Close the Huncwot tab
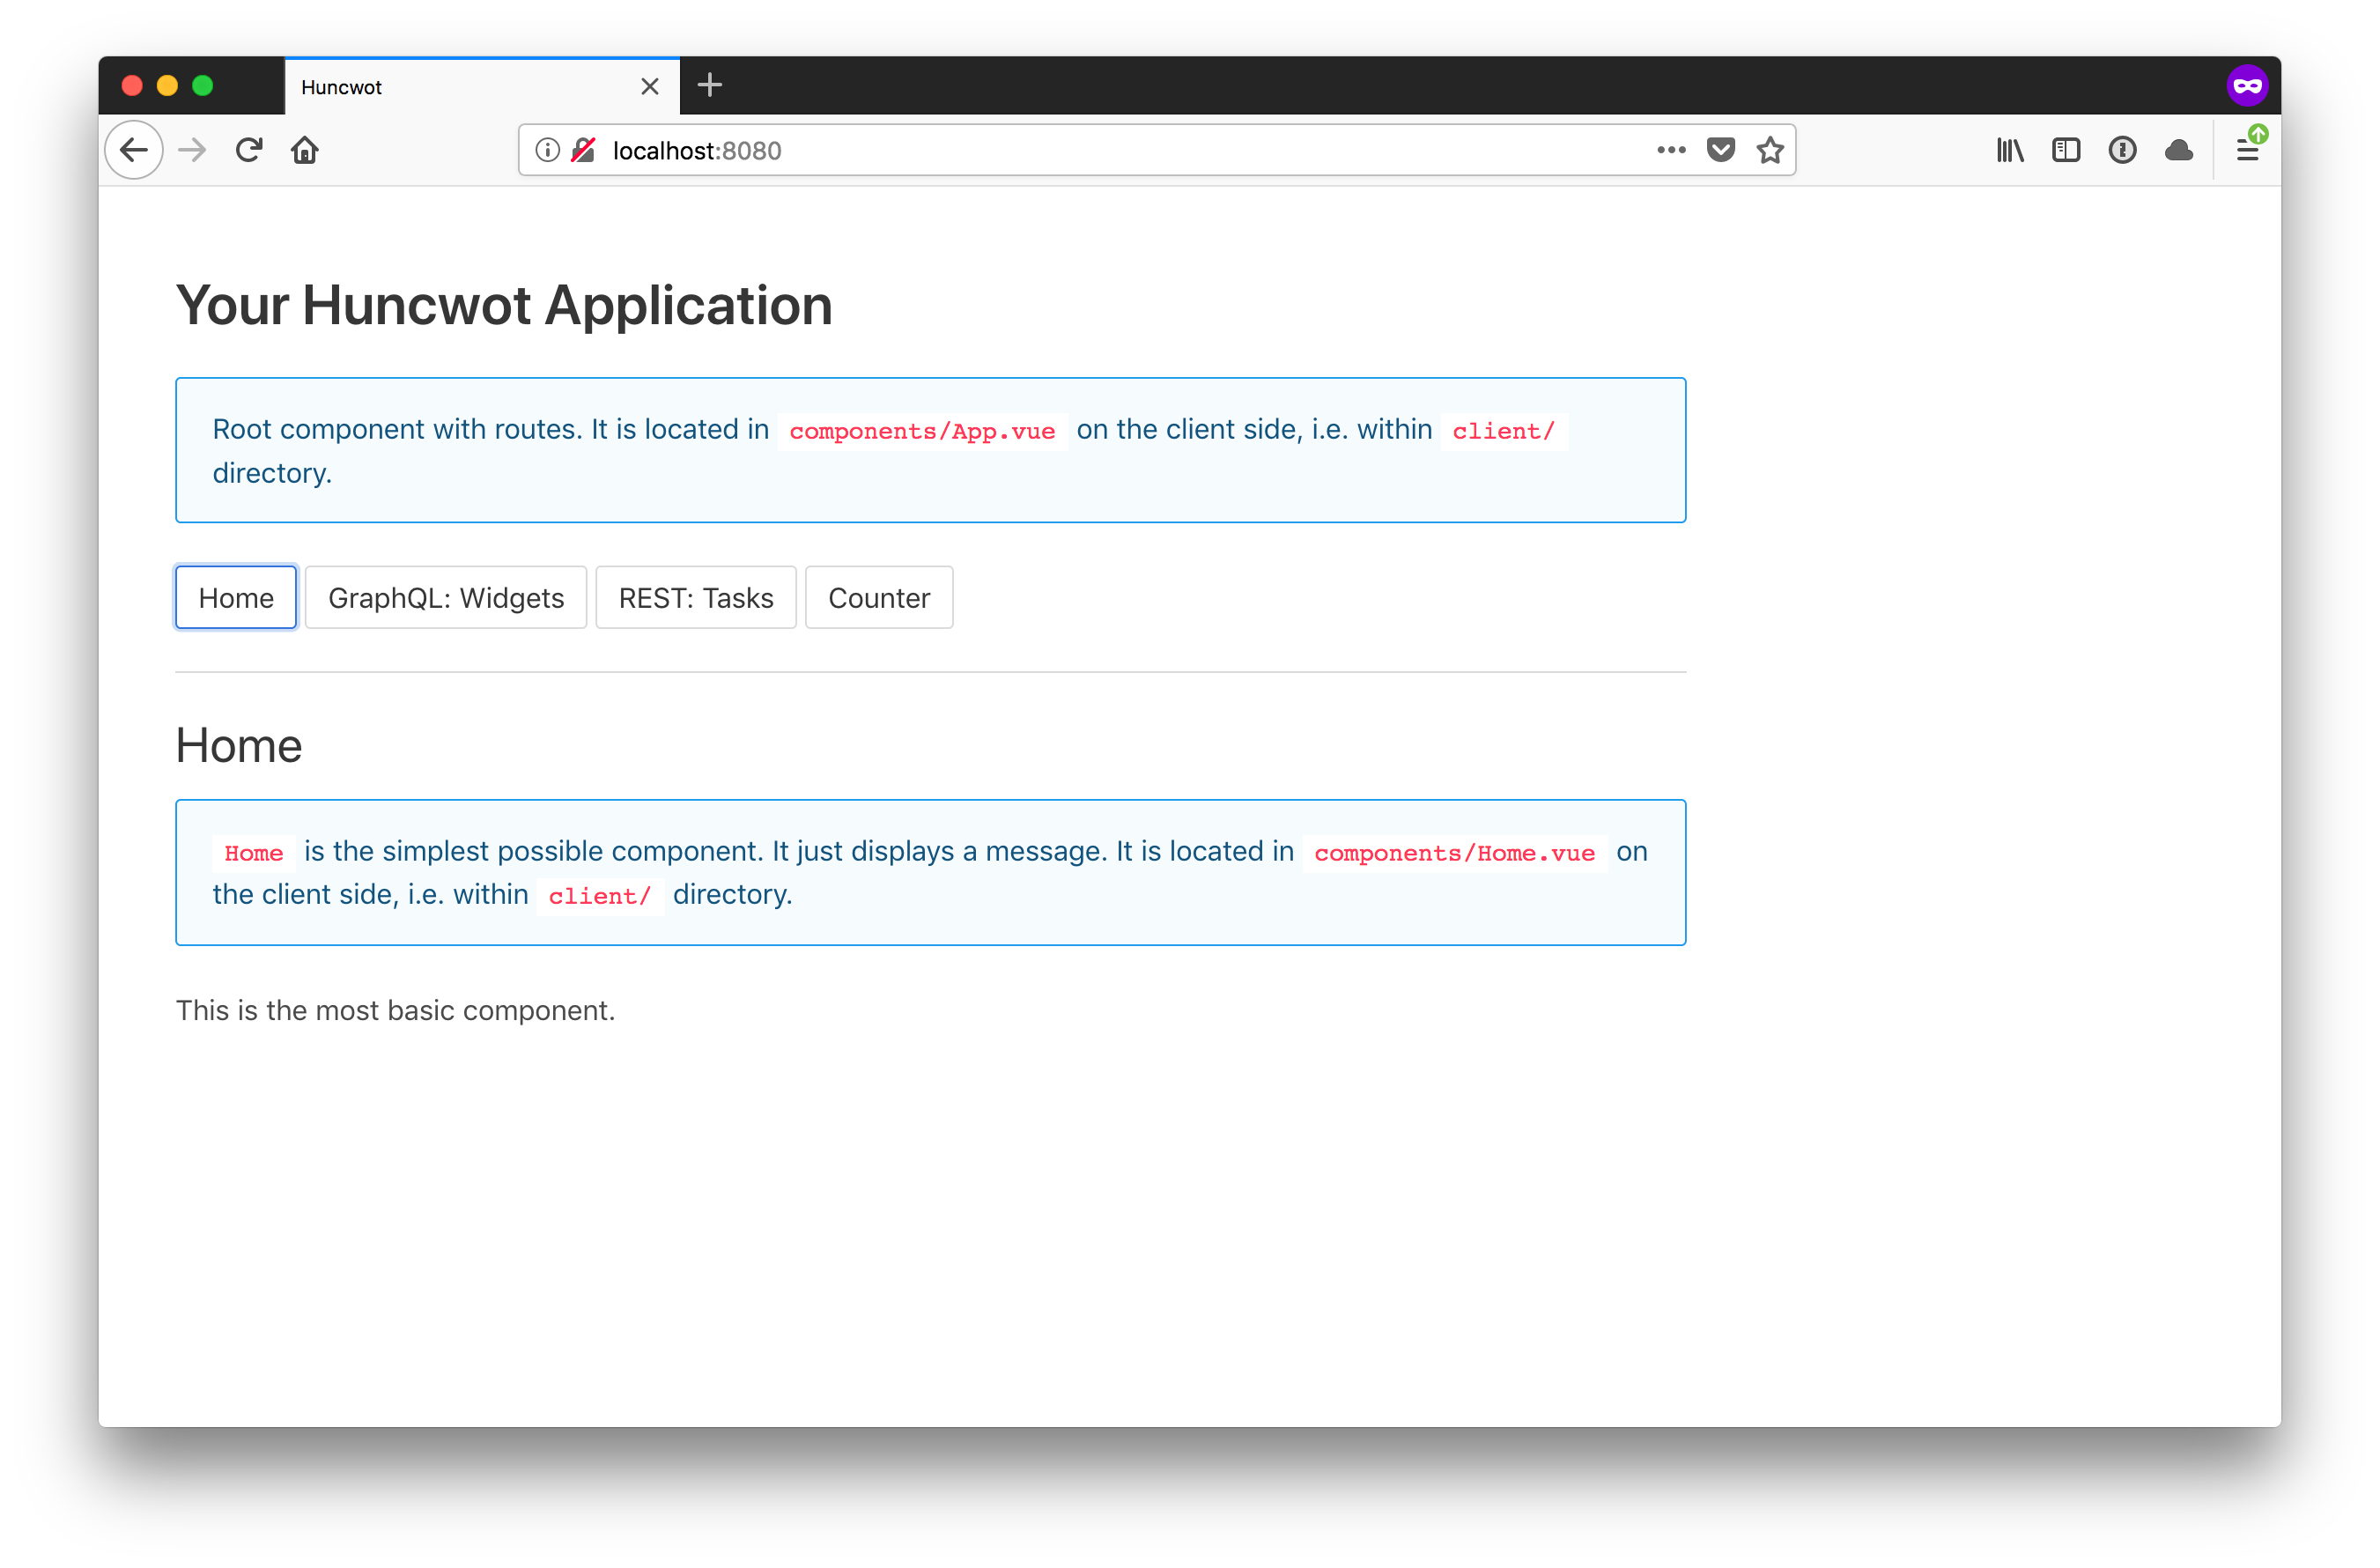 coord(650,87)
